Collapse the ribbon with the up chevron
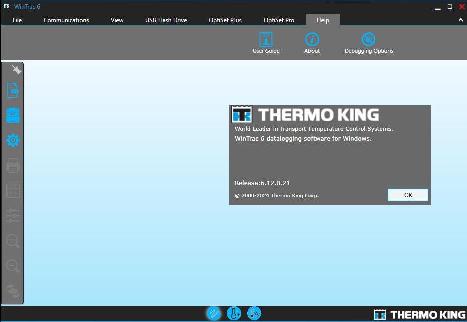The image size is (467, 322). (461, 20)
